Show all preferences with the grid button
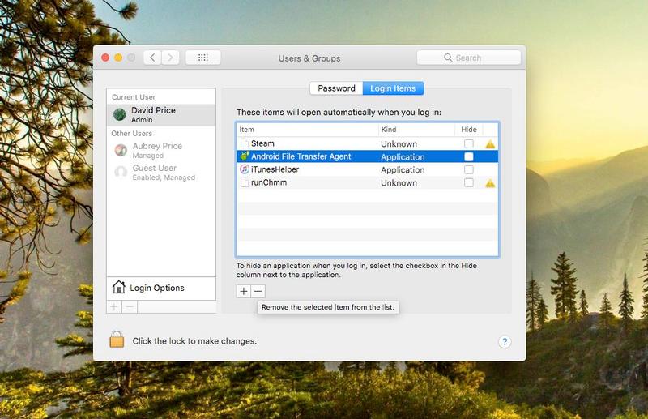The height and width of the screenshot is (419, 648). [203, 58]
